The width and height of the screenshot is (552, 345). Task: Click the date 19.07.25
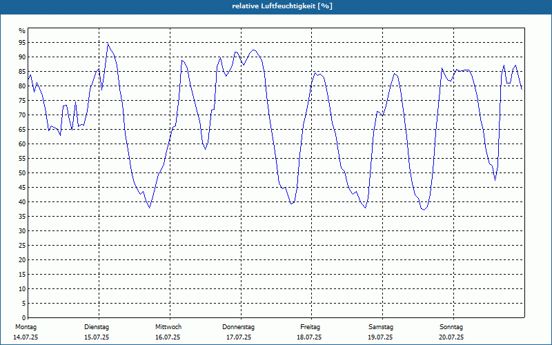380,337
